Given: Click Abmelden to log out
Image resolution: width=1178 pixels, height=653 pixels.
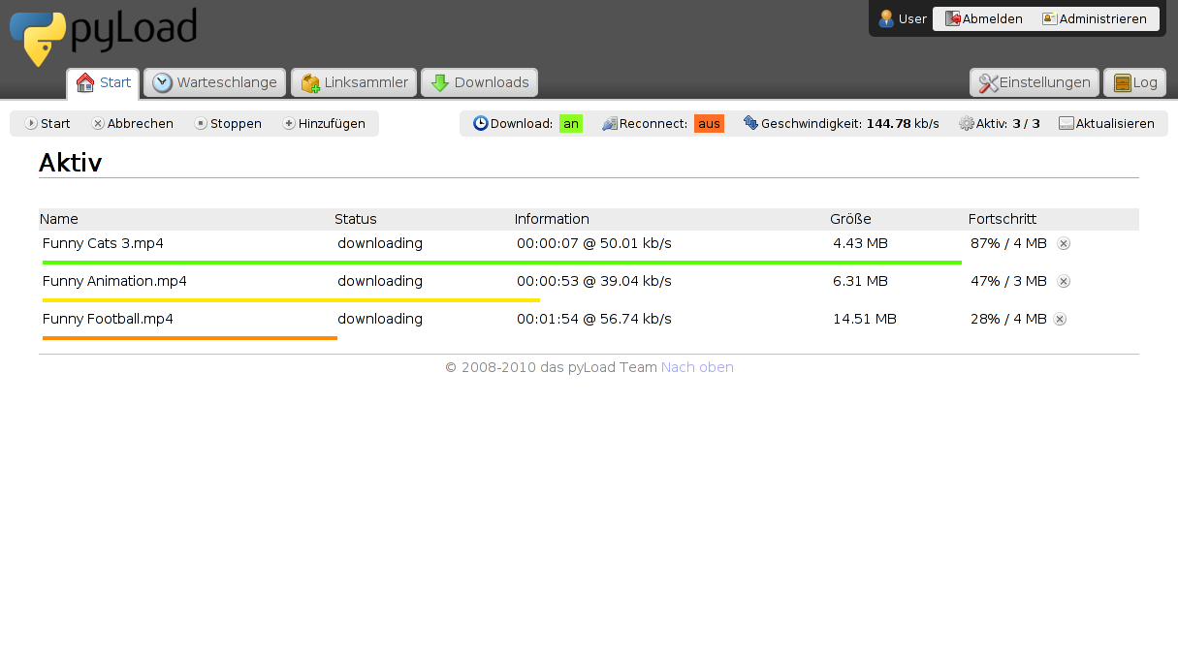Looking at the screenshot, I should [x=984, y=18].
